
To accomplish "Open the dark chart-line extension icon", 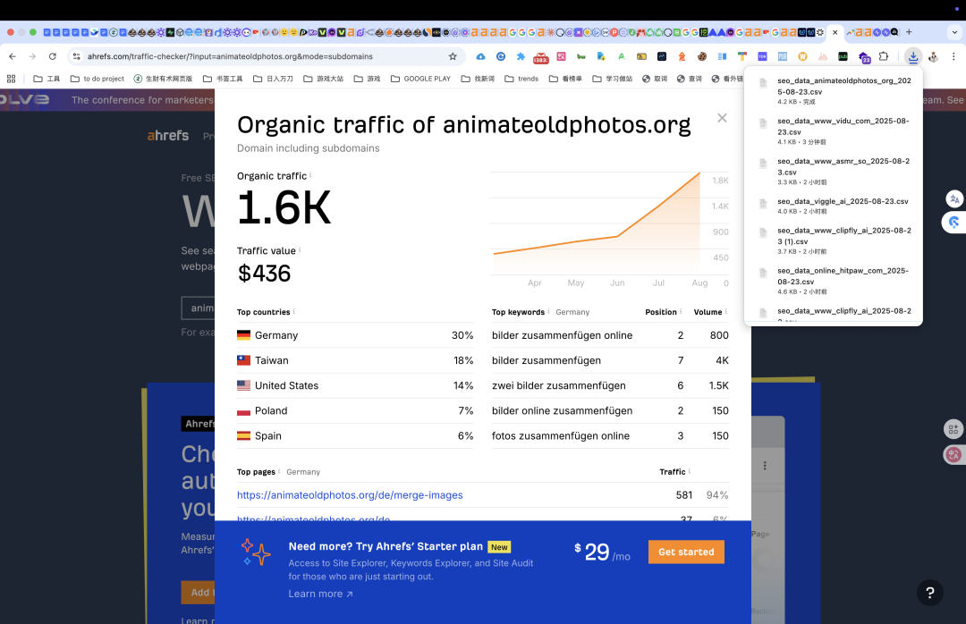I will tap(662, 56).
